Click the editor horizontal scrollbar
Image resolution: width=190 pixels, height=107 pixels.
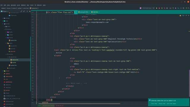[x=79, y=104]
